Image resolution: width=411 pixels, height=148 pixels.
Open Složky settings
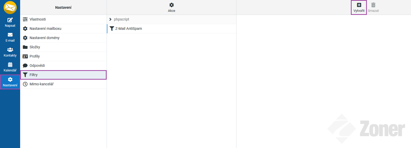pos(35,47)
